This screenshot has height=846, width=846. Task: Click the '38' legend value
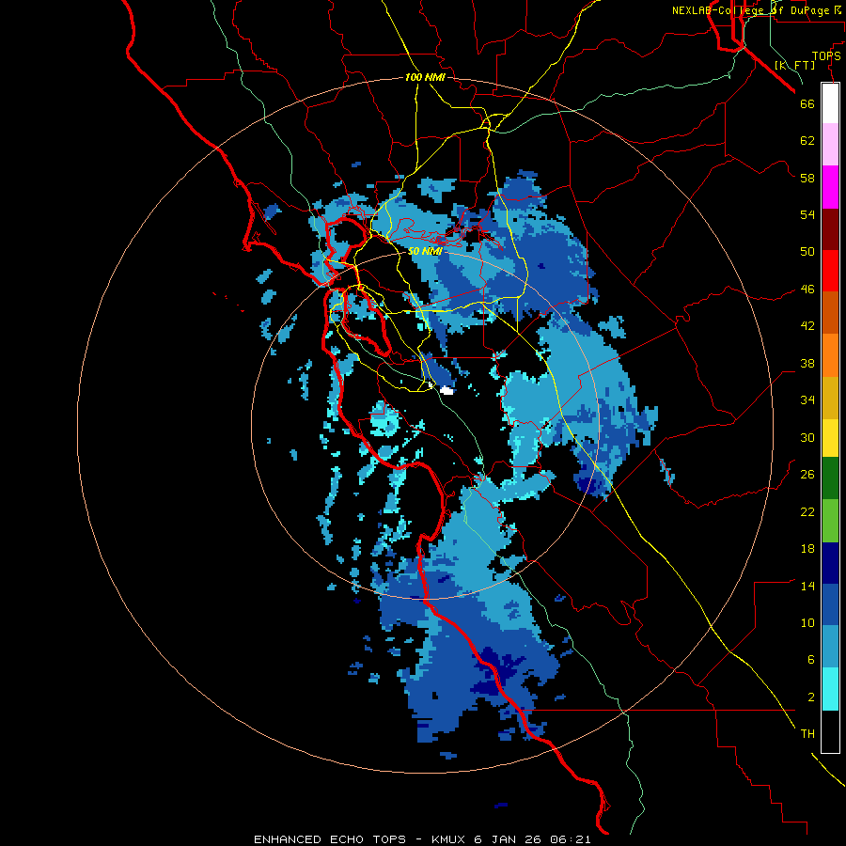[807, 364]
